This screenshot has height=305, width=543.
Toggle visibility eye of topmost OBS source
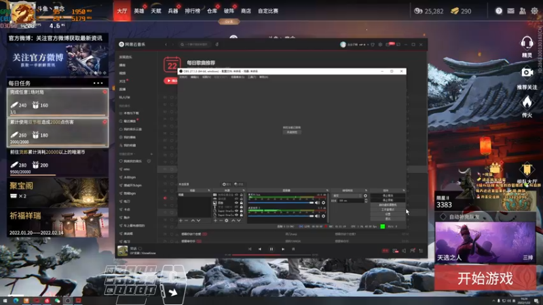236,195
